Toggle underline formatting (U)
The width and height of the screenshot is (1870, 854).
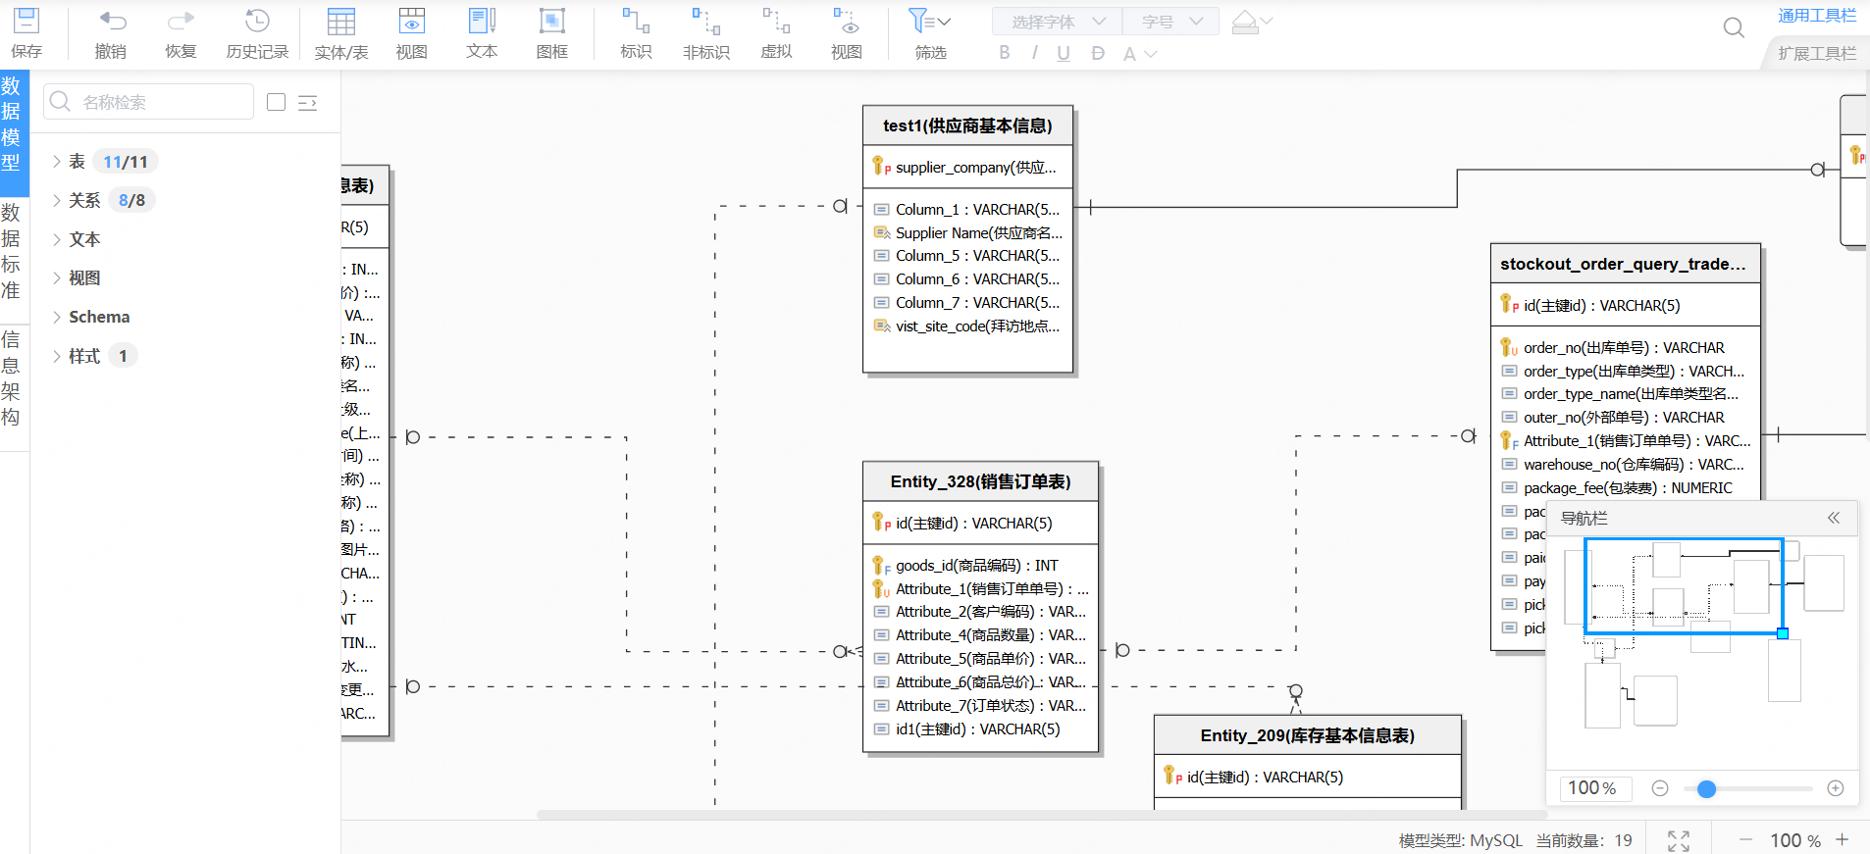(1064, 53)
